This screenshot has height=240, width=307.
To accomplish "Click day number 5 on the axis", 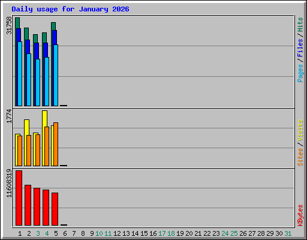I will point(56,233).
